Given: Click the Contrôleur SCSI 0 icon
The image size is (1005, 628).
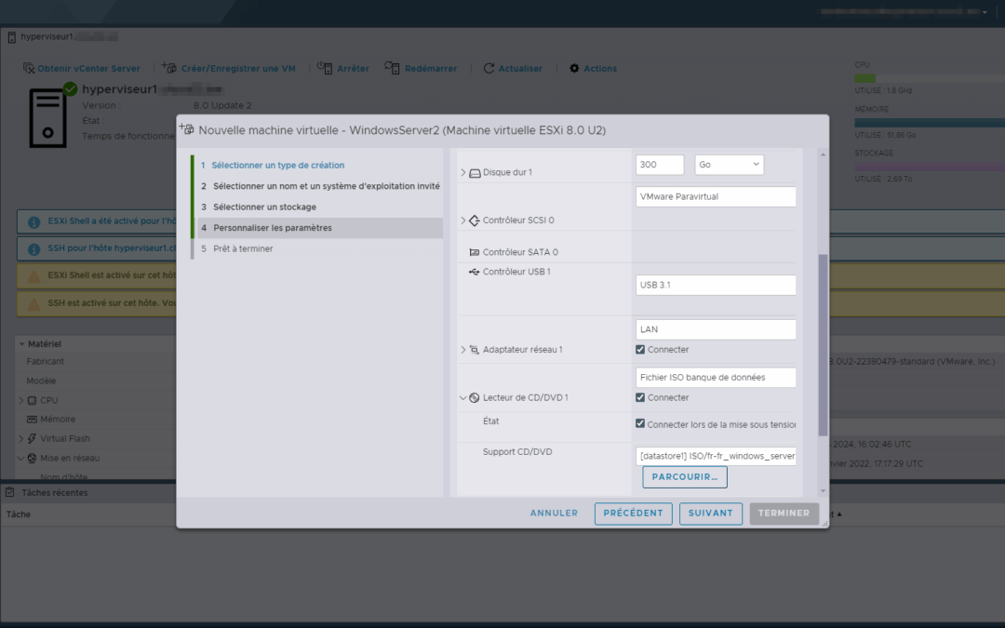Looking at the screenshot, I should click(475, 220).
